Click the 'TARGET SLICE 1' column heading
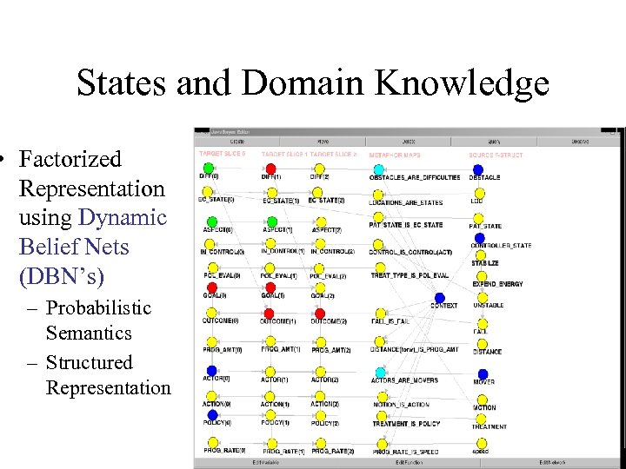 click(x=284, y=154)
